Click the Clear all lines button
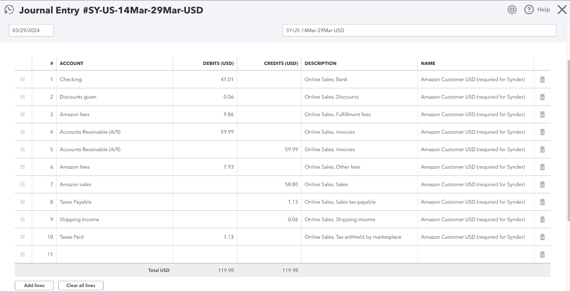Viewport: 570px width, 292px height. 81,285
